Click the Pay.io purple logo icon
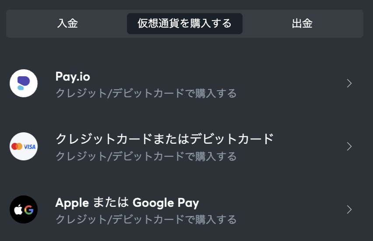The height and width of the screenshot is (241, 373). (x=24, y=83)
